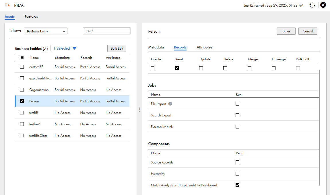Click the vertical dots panel splitter handle
330x195 pixels.
pos(139,110)
